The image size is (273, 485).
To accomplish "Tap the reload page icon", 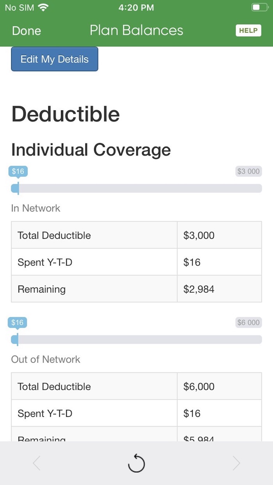I will pos(136,463).
